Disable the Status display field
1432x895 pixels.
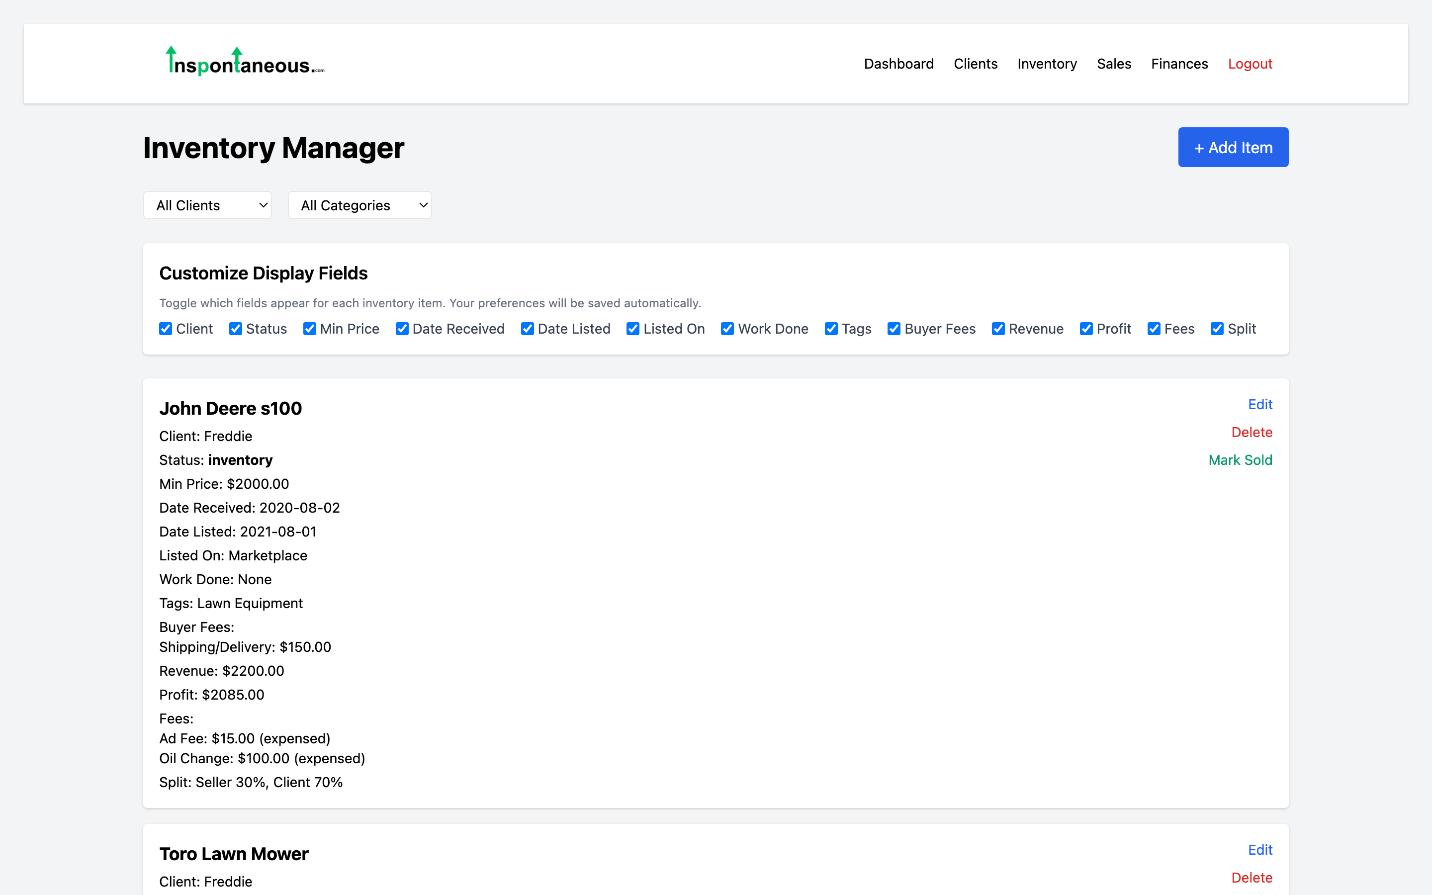tap(236, 329)
